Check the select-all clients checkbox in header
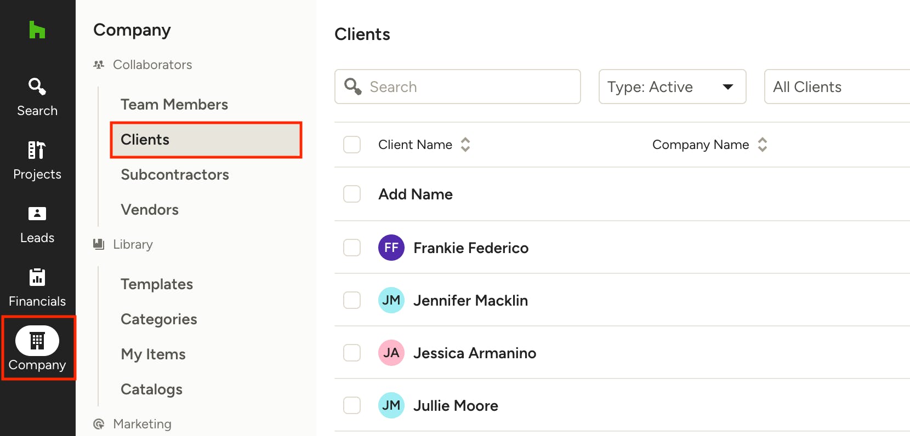Image resolution: width=910 pixels, height=436 pixels. pos(352,145)
